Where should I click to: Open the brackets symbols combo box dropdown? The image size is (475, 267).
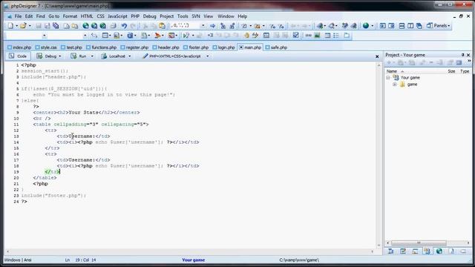[x=203, y=26]
